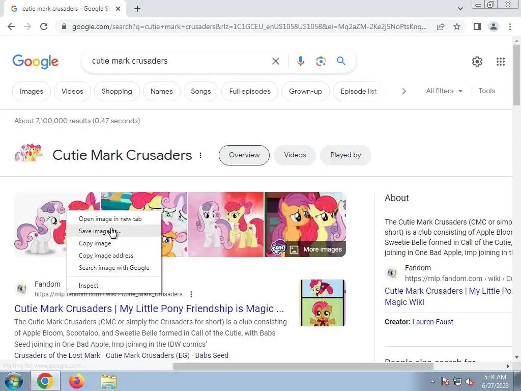The width and height of the screenshot is (521, 391).
Task: Click Lauren Faust creator link
Action: (x=432, y=322)
